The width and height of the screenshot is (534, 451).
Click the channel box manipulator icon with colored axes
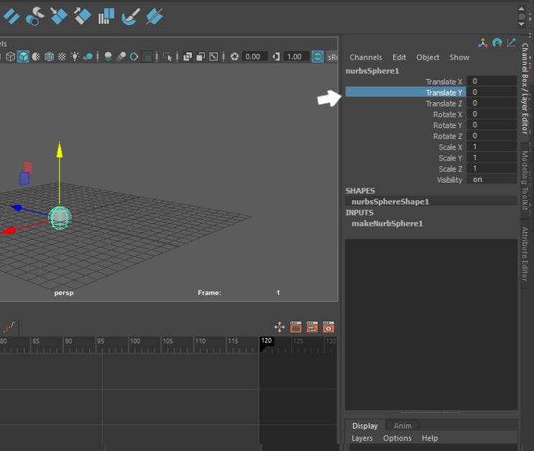pyautogui.click(x=482, y=43)
